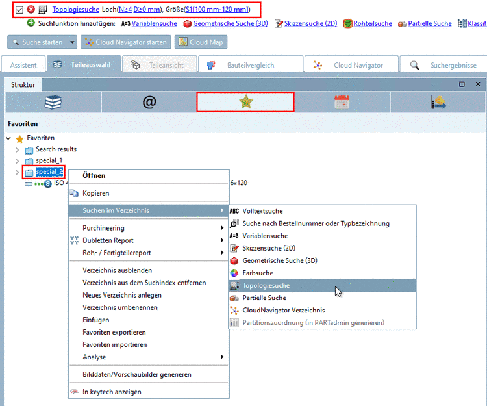
Task: Switch to Teileansicht tab
Action: 159,65
